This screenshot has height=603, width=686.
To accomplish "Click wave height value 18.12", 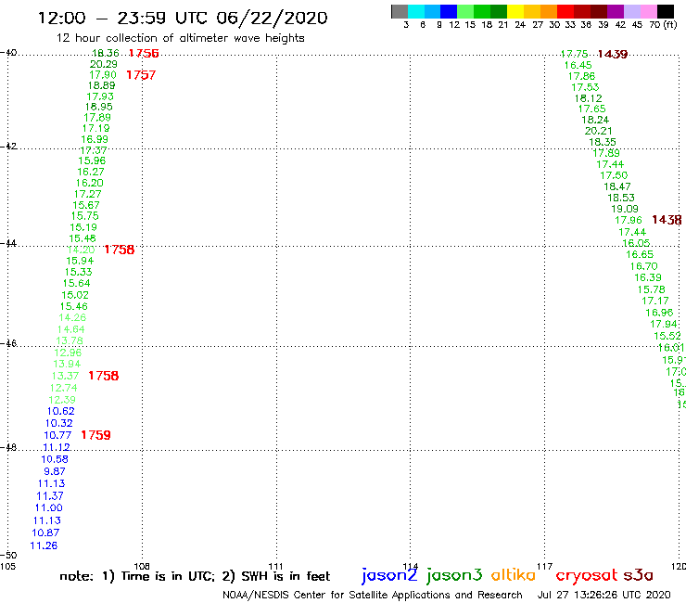I will coord(589,98).
